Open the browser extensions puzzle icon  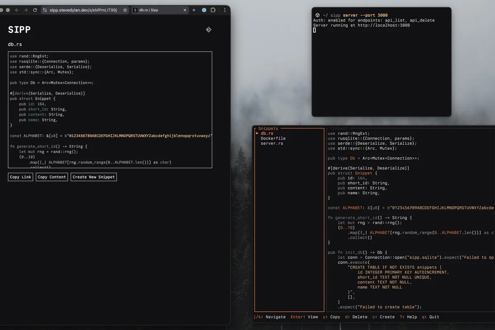point(213,10)
